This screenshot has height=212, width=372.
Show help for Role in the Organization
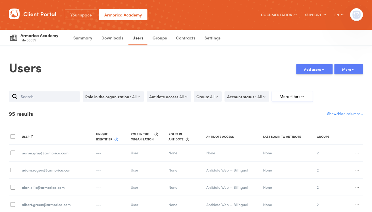(156, 134)
